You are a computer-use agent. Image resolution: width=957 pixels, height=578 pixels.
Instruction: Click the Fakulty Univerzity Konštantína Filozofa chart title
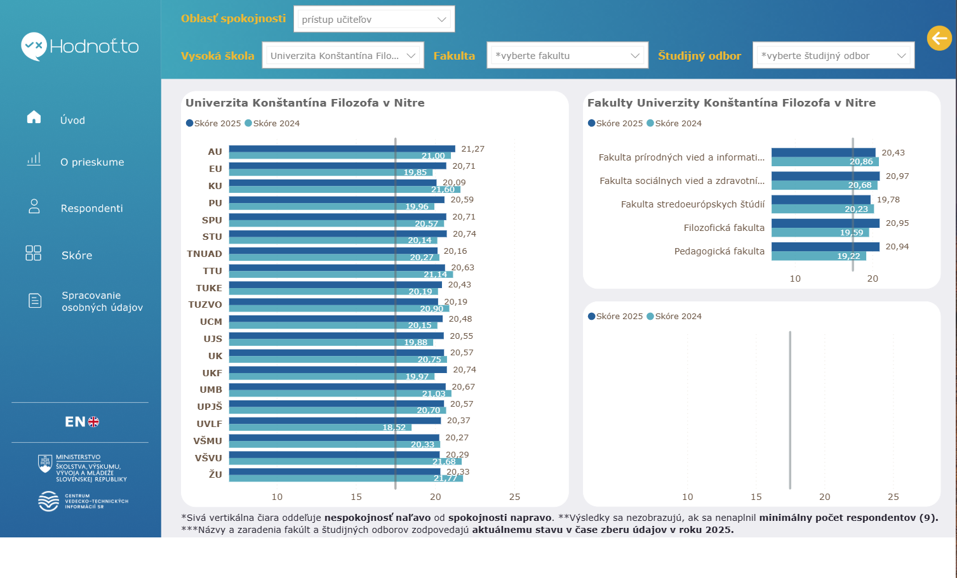click(x=732, y=103)
